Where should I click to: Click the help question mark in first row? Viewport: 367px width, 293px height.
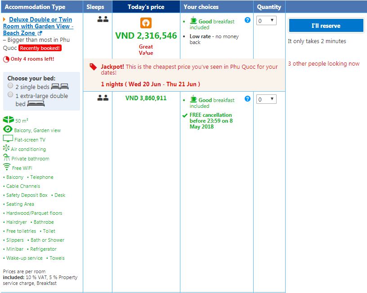click(247, 20)
